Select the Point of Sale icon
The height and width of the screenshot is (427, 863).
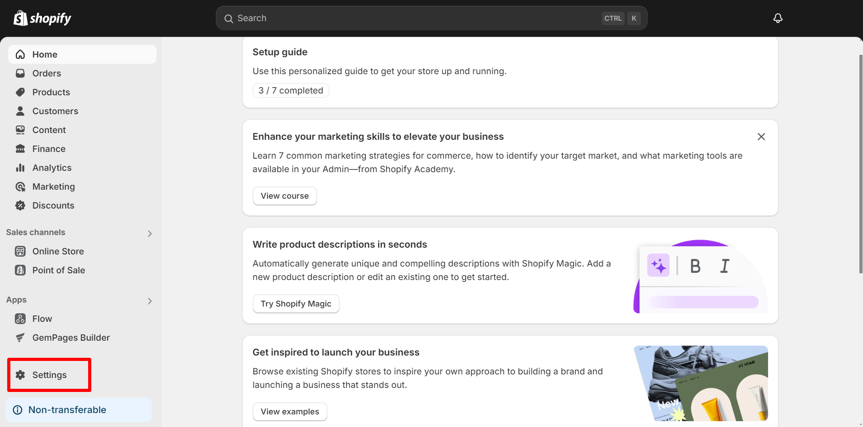(x=20, y=270)
